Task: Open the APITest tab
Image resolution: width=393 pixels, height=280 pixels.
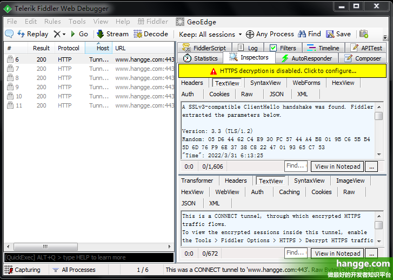Action: coord(366,48)
